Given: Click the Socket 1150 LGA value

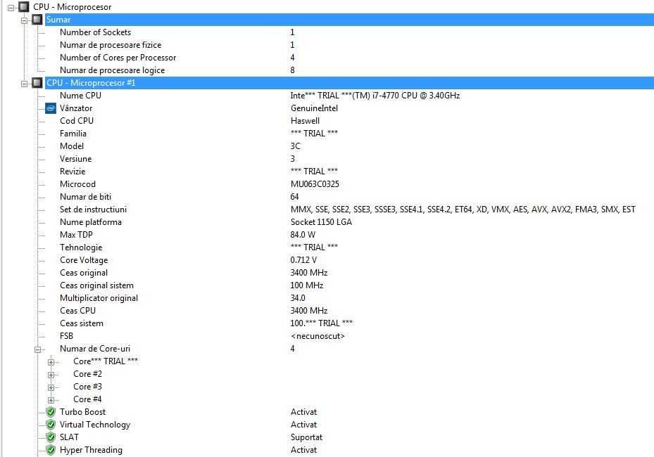Looking at the screenshot, I should (x=321, y=222).
